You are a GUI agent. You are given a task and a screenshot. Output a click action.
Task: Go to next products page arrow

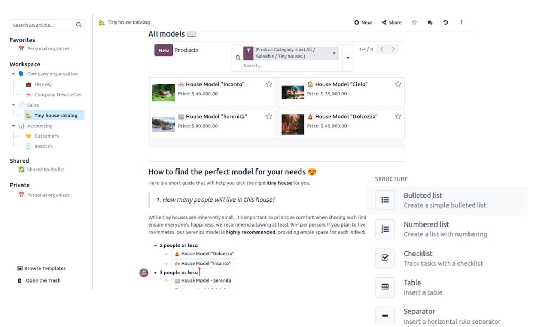coord(393,49)
